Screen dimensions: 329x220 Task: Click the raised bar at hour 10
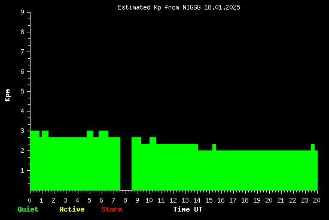click(x=153, y=140)
